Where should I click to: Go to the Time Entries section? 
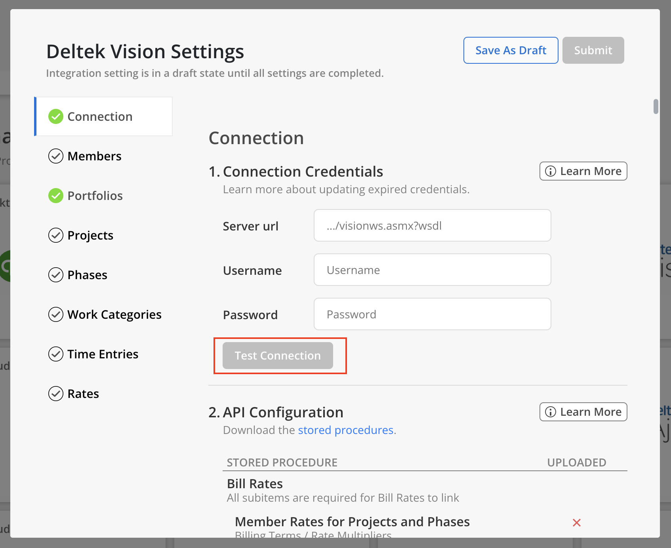pyautogui.click(x=103, y=354)
